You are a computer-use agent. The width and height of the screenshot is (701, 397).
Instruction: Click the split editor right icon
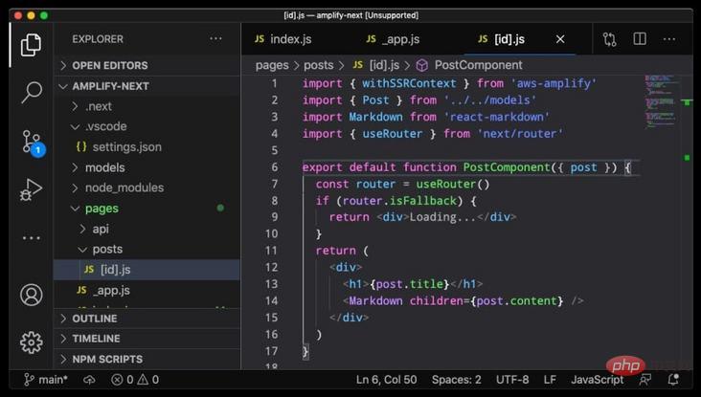click(640, 39)
